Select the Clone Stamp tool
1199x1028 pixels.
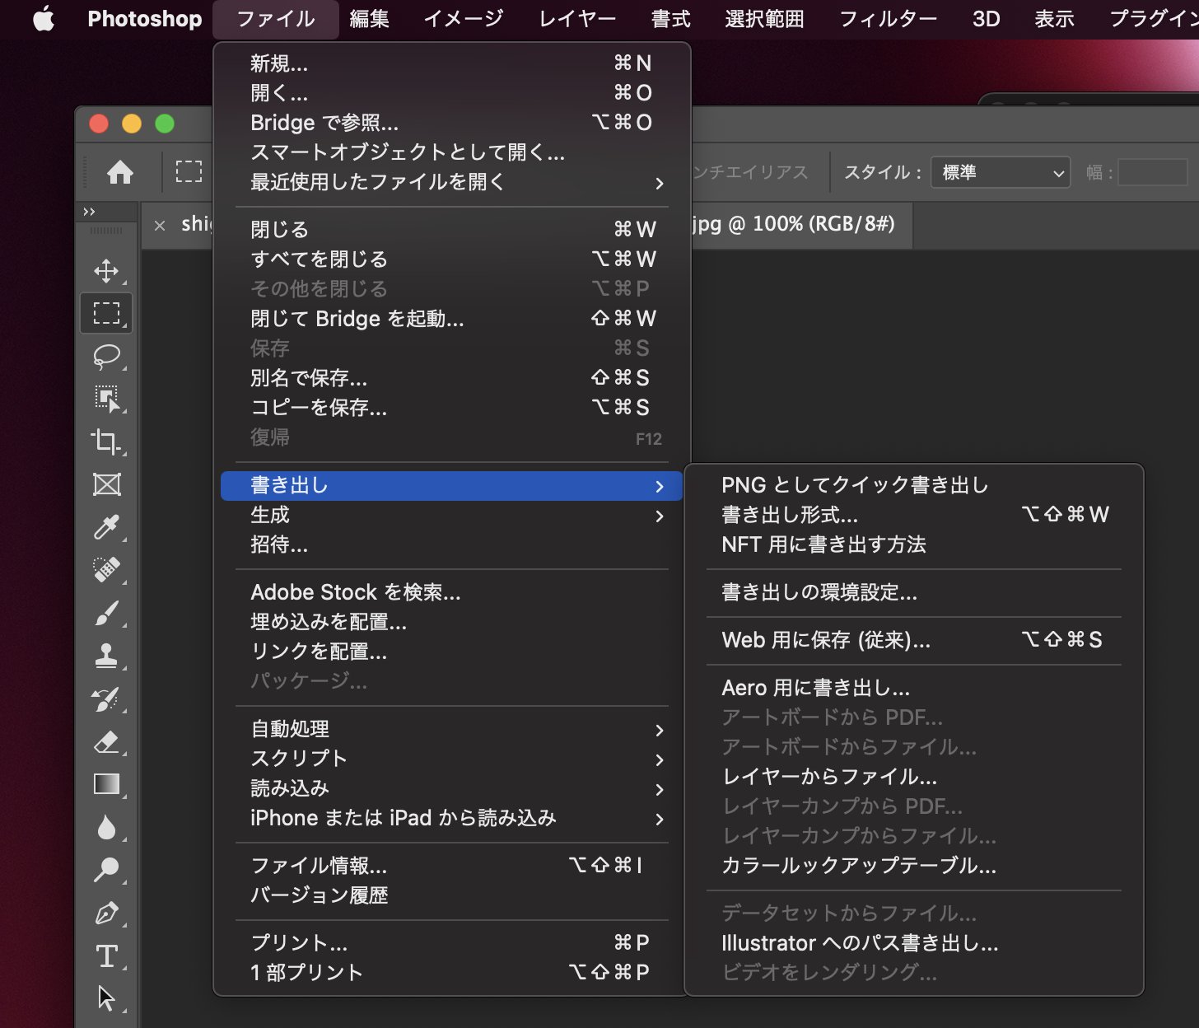pos(106,656)
